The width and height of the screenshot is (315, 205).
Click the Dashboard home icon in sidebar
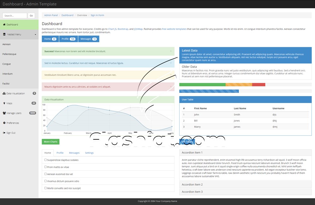(x=4, y=25)
